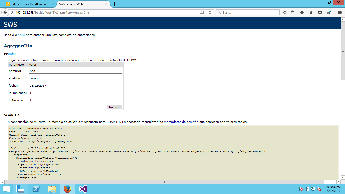The image size is (345, 194).
Task: Click the vertical scrollbar up arrow
Action: pos(343,20)
